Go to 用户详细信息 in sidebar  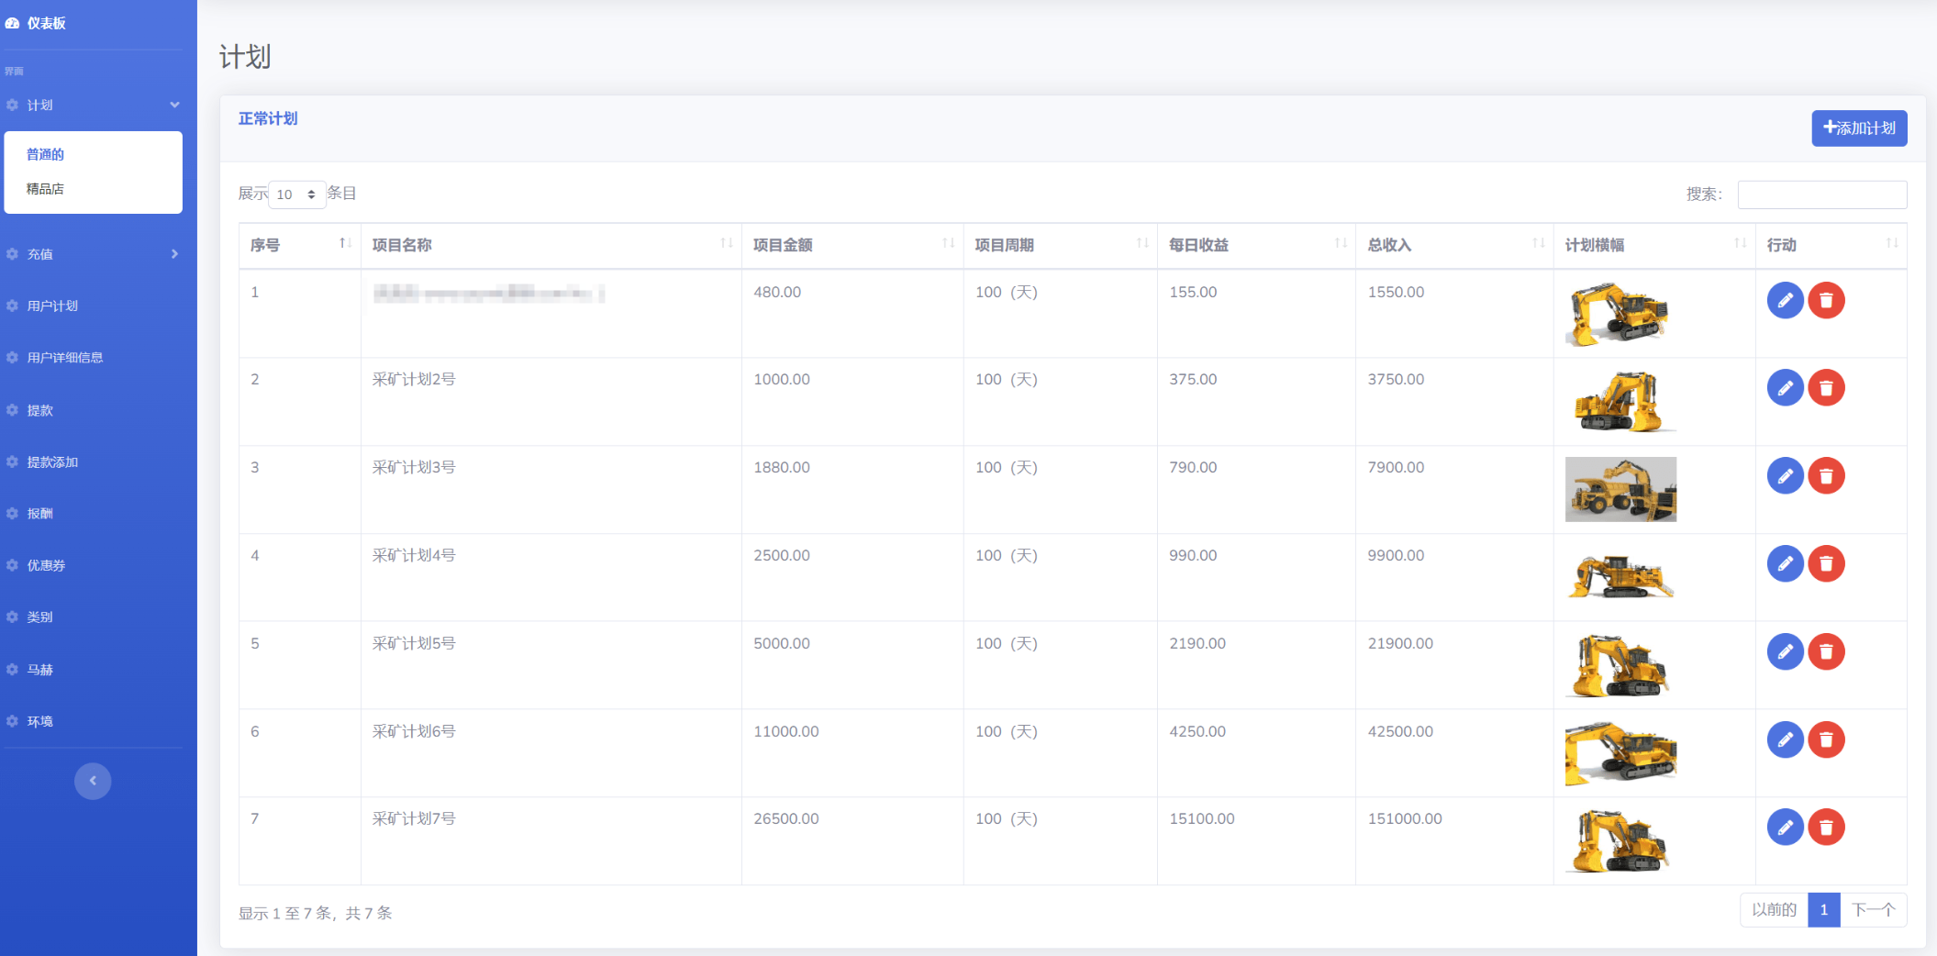pos(64,358)
